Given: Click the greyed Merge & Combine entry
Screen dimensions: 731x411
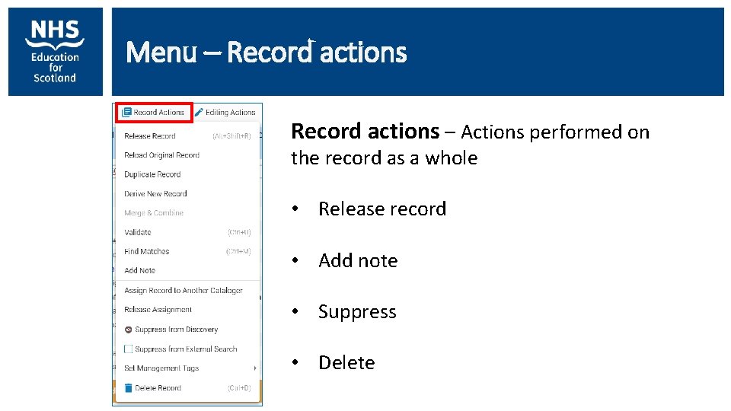Looking at the screenshot, I should tap(154, 213).
